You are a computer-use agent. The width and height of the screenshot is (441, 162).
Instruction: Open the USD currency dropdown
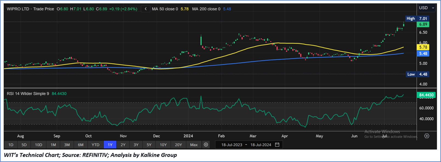point(426,8)
